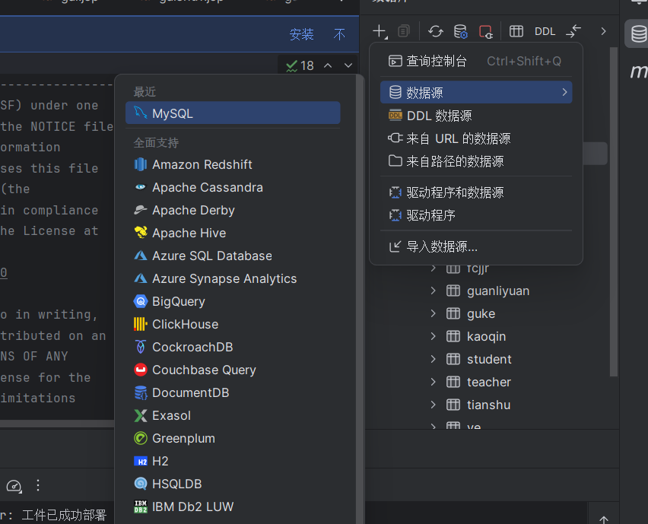Screen dimensions: 648x524
Task: Select the guanliyuan table
Action: coord(498,291)
